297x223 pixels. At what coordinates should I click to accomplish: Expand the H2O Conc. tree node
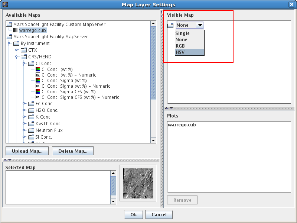click(24, 110)
